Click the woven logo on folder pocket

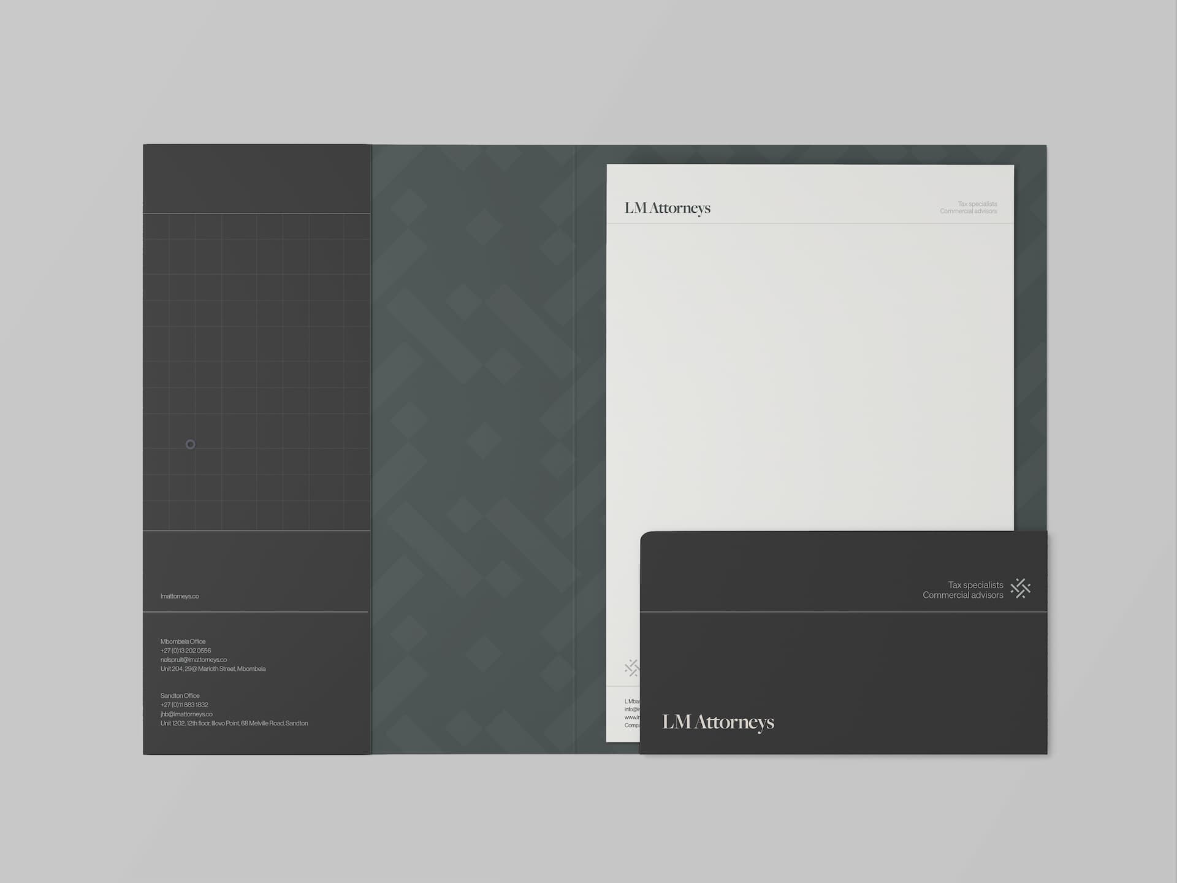tap(1020, 588)
